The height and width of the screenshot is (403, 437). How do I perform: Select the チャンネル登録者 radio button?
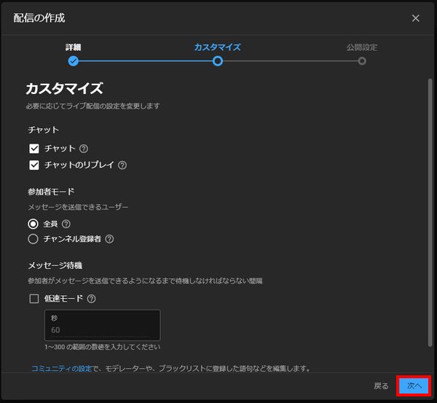click(34, 239)
